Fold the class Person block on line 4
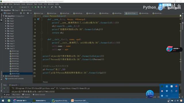184x103 pixels. [x=42, y=16]
